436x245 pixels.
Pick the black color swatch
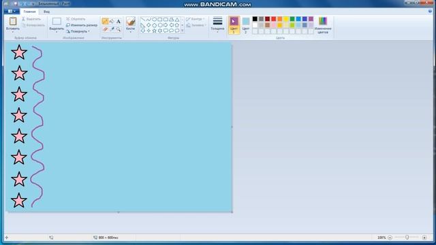(x=255, y=19)
